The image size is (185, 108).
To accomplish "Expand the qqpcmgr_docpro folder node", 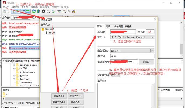I will pyautogui.click(x=14, y=65).
